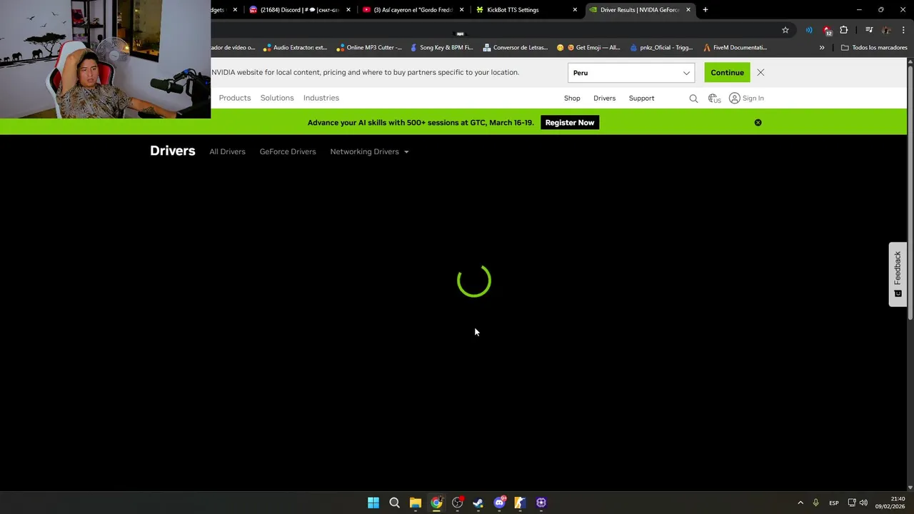
Task: Open the Industries menu
Action: tap(321, 98)
